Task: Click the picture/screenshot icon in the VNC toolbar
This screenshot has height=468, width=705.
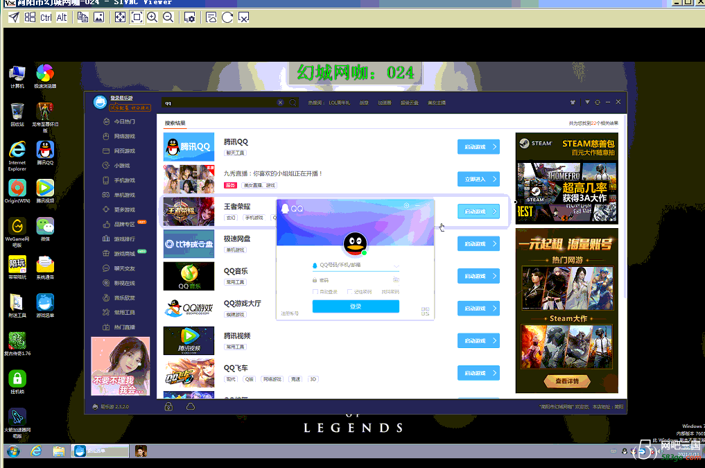Action: point(98,17)
